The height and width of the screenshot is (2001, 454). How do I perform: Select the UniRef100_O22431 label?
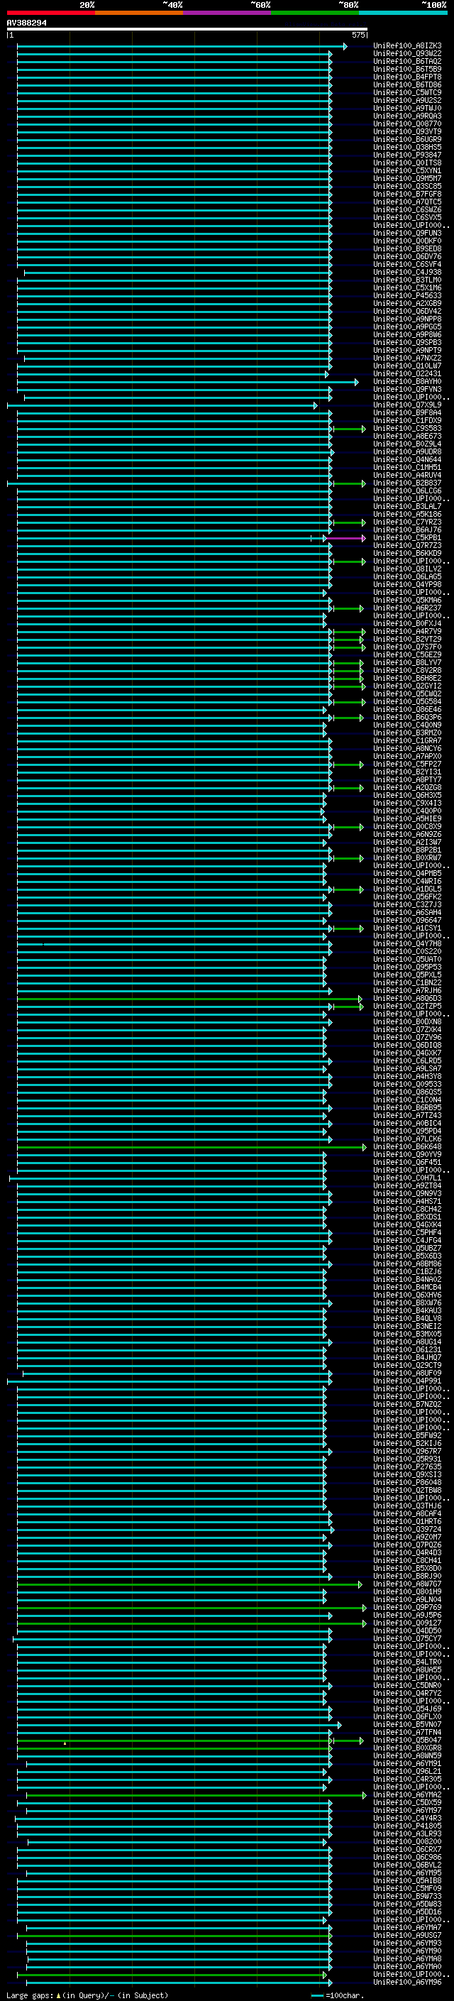[407, 373]
